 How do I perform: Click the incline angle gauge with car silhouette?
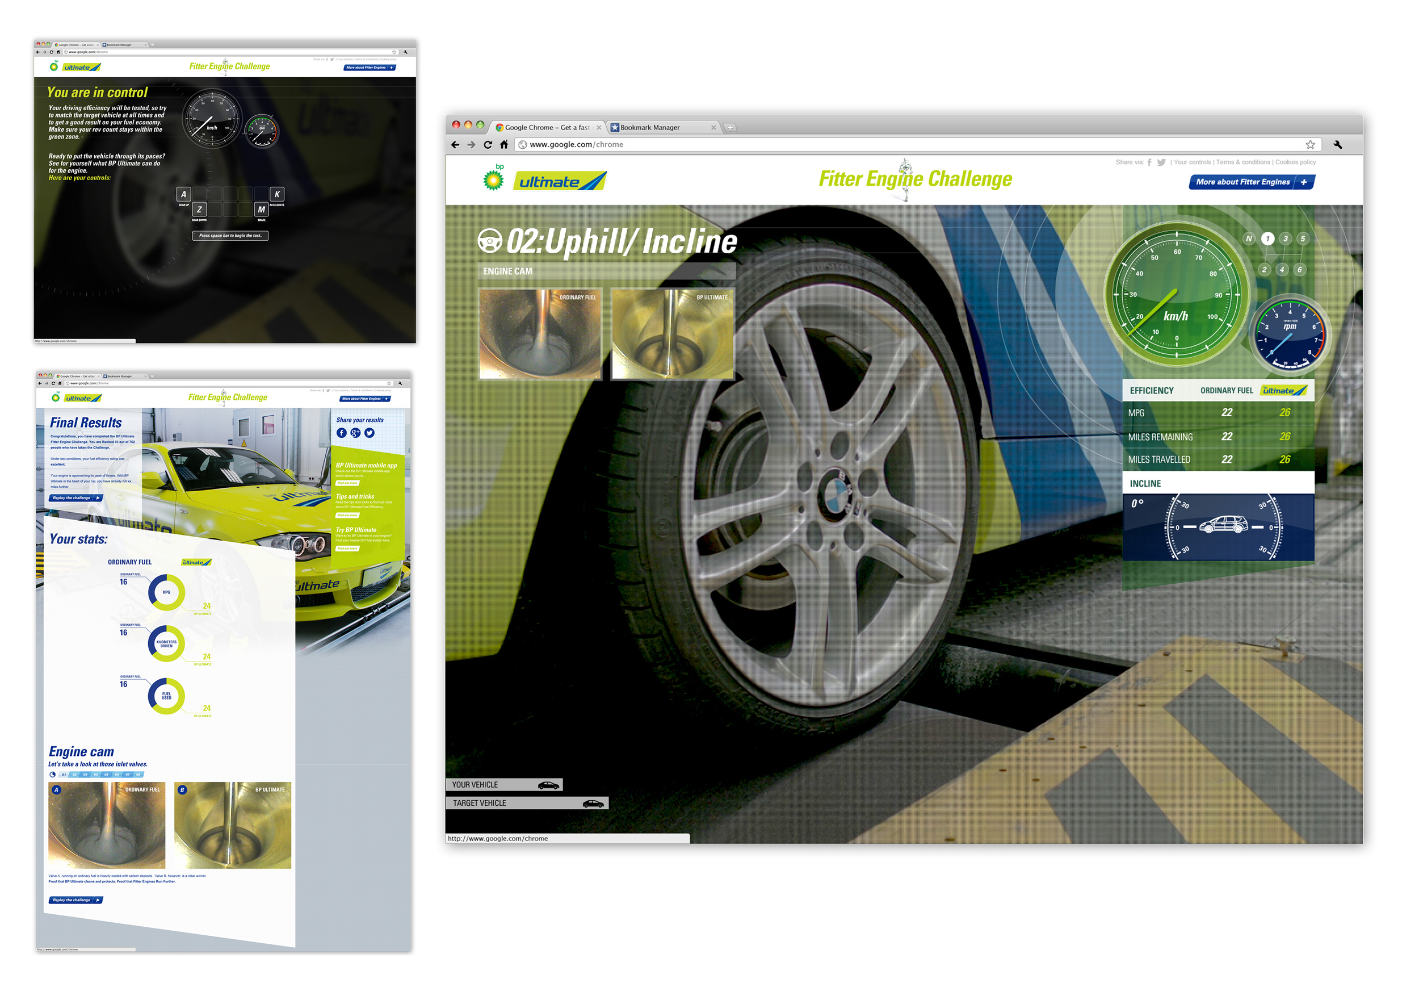coord(1218,528)
